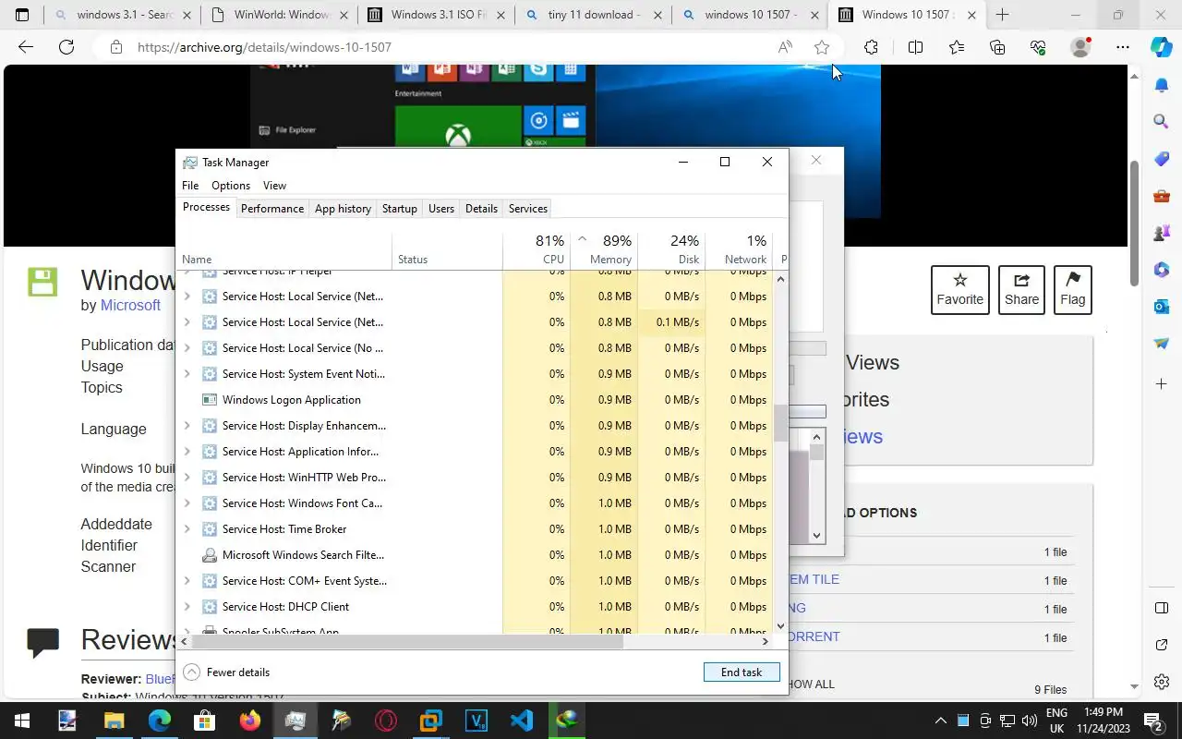Sort processes by the CPU column
Screen dimensions: 1182x739
pyautogui.click(x=537, y=249)
